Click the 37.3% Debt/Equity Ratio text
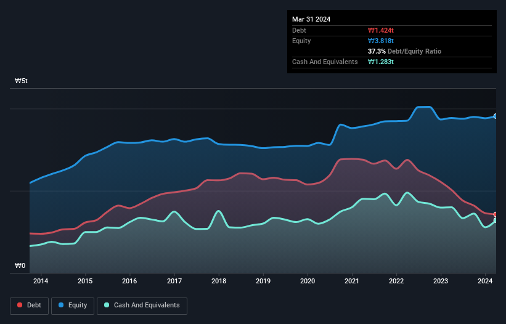 405,51
